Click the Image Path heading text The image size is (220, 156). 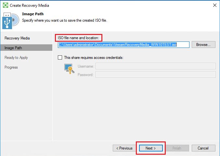32,14
